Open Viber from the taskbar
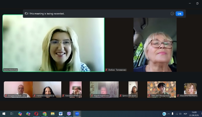 [x=69, y=114]
